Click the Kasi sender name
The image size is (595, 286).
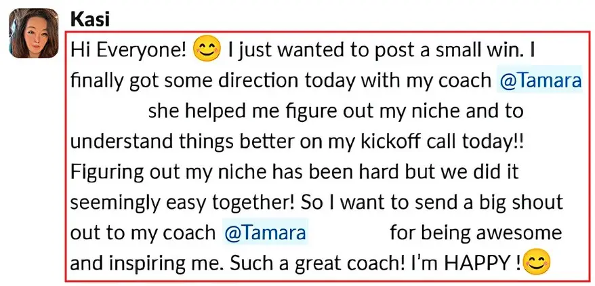pyautogui.click(x=90, y=19)
